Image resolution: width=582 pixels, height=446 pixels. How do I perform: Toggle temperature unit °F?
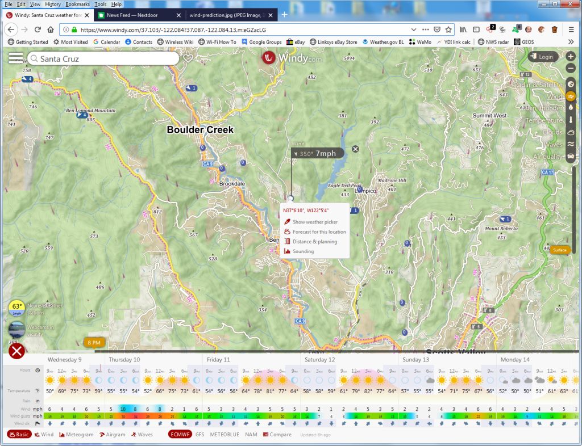click(38, 391)
